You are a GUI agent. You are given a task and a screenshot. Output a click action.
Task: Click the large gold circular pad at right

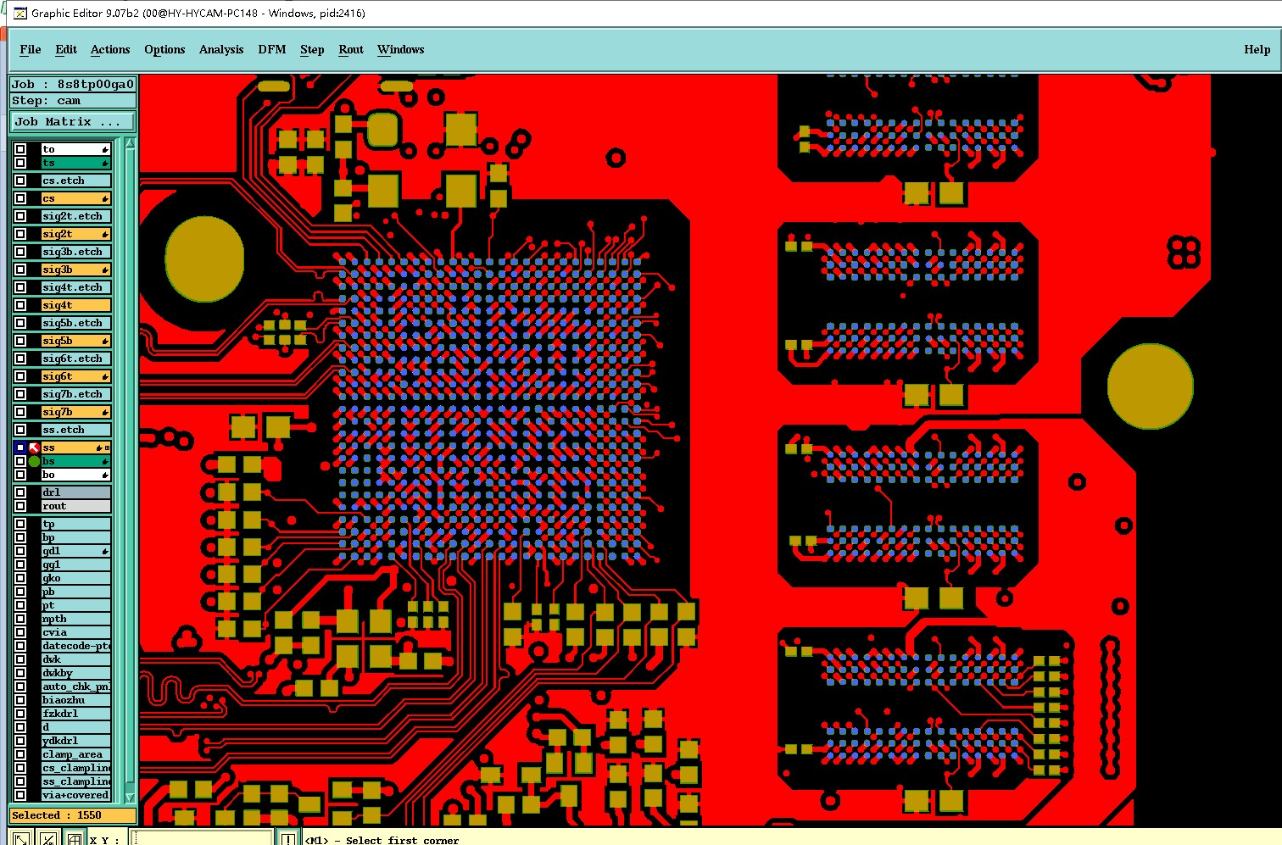tap(1150, 386)
